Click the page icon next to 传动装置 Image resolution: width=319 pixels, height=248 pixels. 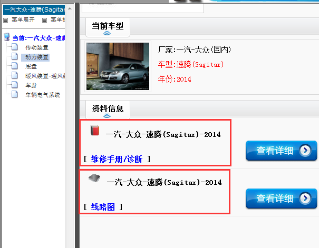tap(15, 47)
